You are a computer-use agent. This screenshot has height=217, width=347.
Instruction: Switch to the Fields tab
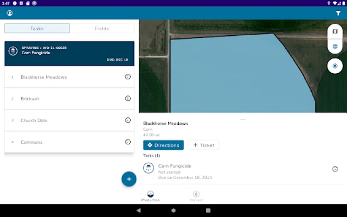click(x=102, y=29)
